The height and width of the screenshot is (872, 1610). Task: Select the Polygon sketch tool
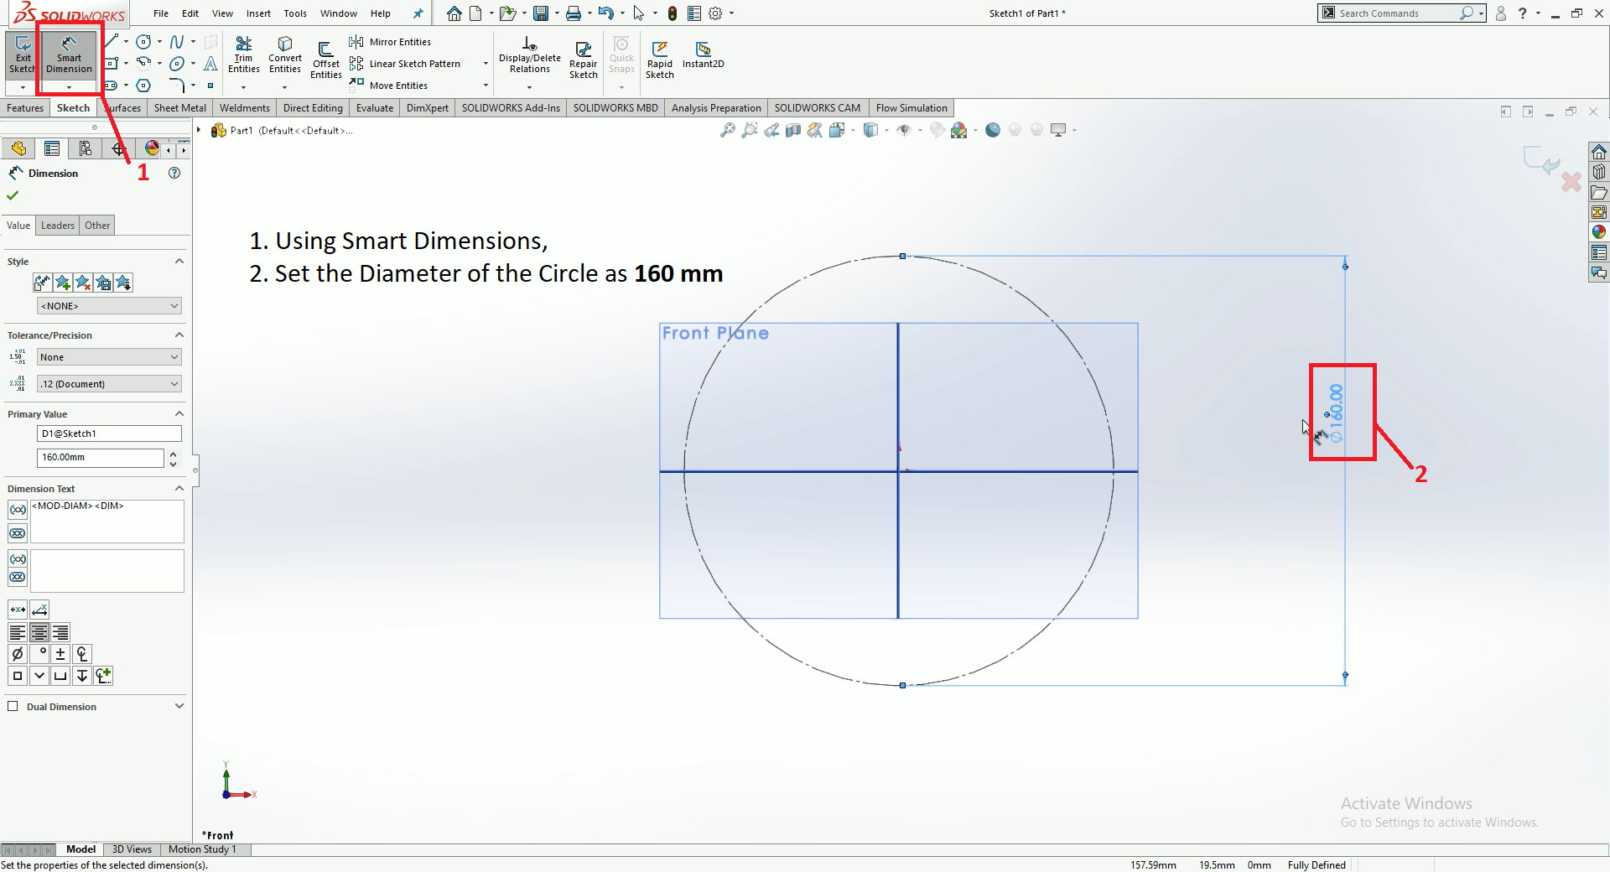[143, 86]
